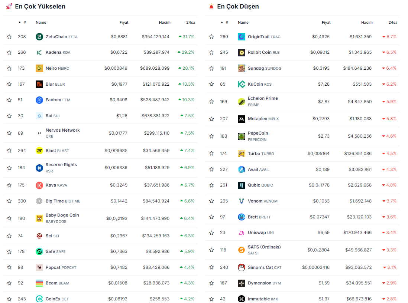Click the PepeCoin logo icon
The width and height of the screenshot is (408, 303).
[241, 136]
